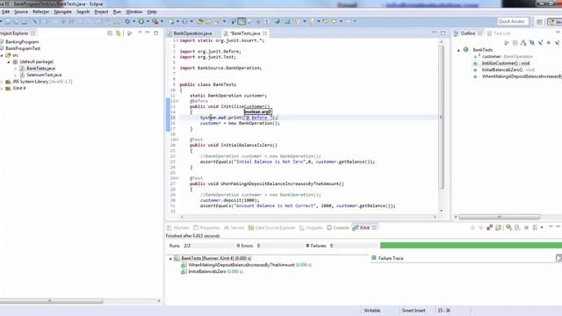The height and width of the screenshot is (316, 562).
Task: Switch to the Java perspective button
Action: 555,22
